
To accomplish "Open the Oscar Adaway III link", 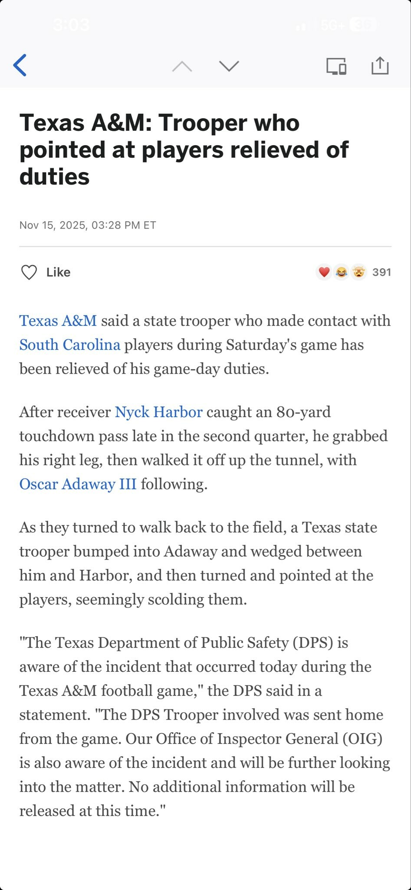I will pos(78,484).
